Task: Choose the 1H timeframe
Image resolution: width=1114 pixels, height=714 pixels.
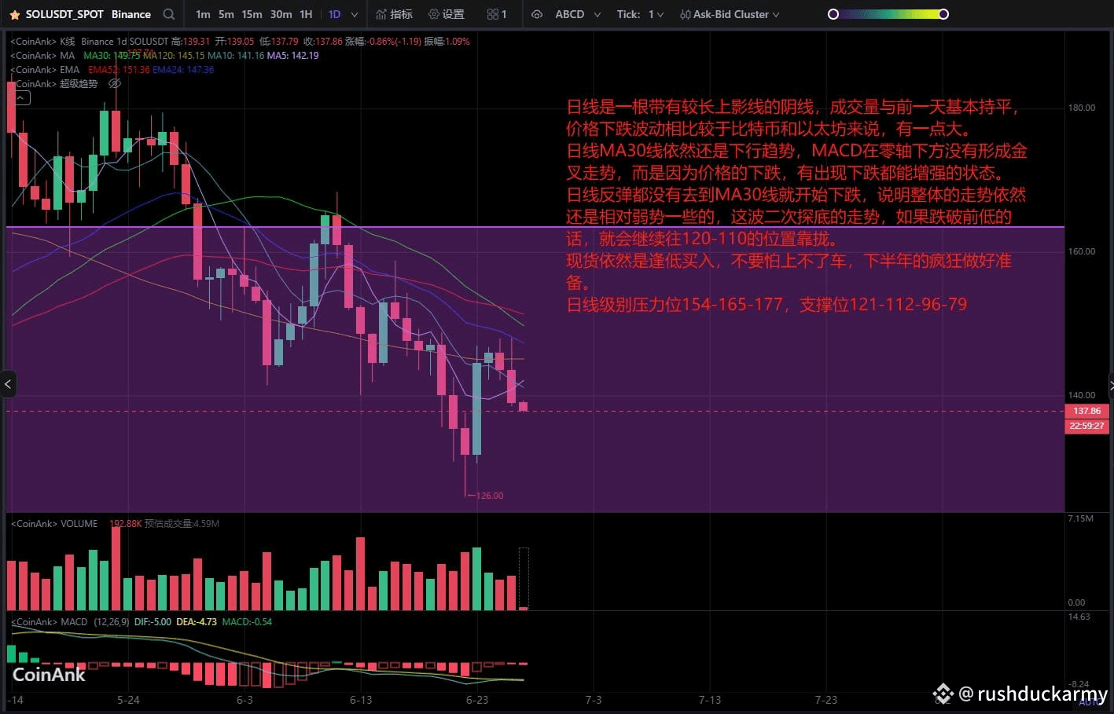Action: [x=306, y=14]
